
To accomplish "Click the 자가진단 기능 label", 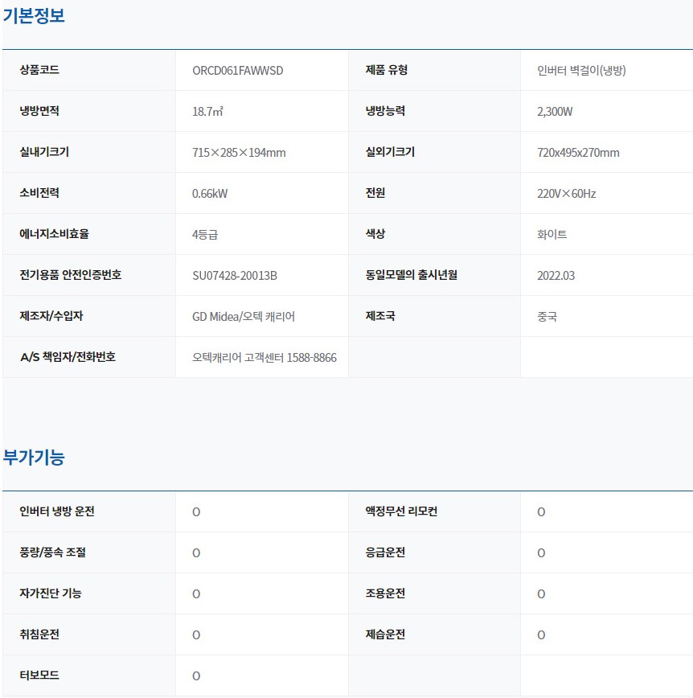I will (51, 593).
